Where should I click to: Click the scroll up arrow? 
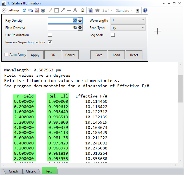pyautogui.click(x=180, y=65)
